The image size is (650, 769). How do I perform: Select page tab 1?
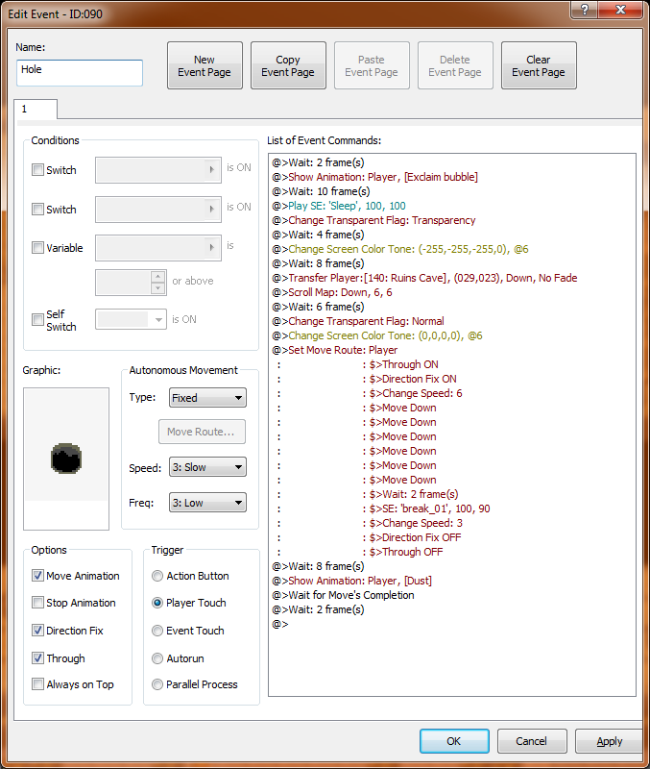(25, 110)
